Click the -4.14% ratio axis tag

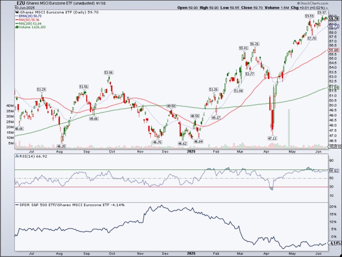[x=335, y=243]
